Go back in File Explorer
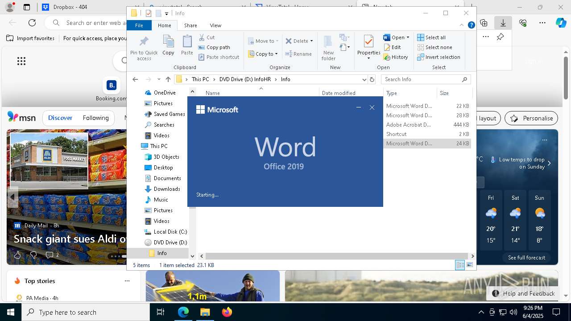Image resolution: width=571 pixels, height=321 pixels. [x=135, y=79]
